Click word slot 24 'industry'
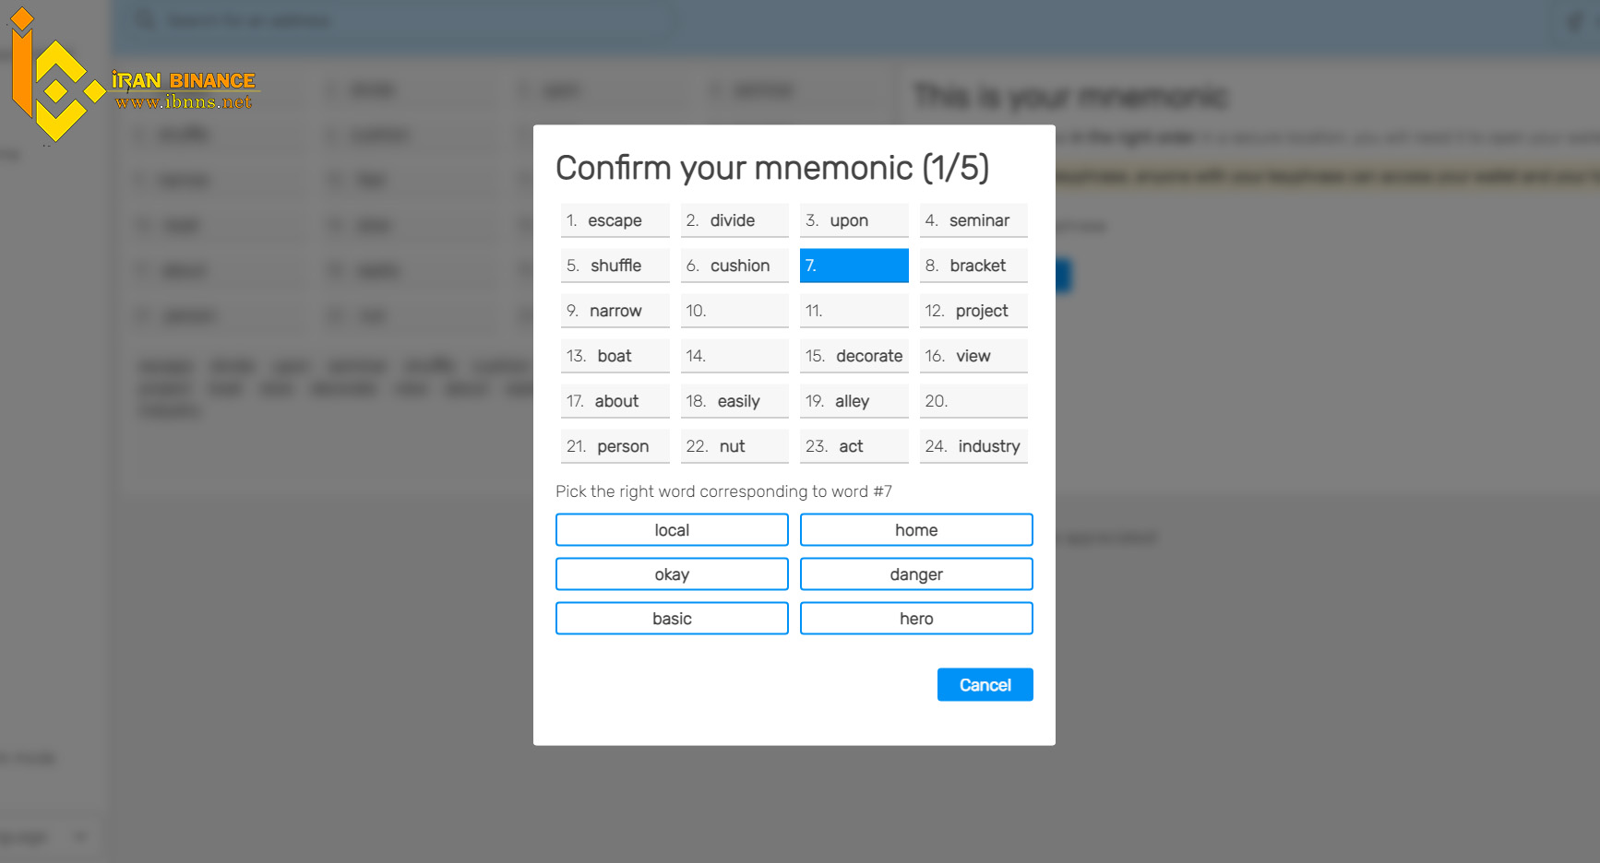The width and height of the screenshot is (1600, 863). click(973, 446)
